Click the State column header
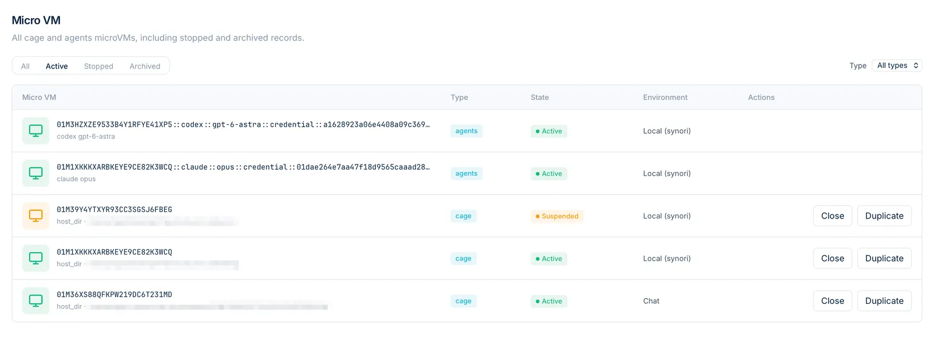This screenshot has width=931, height=344. [539, 98]
